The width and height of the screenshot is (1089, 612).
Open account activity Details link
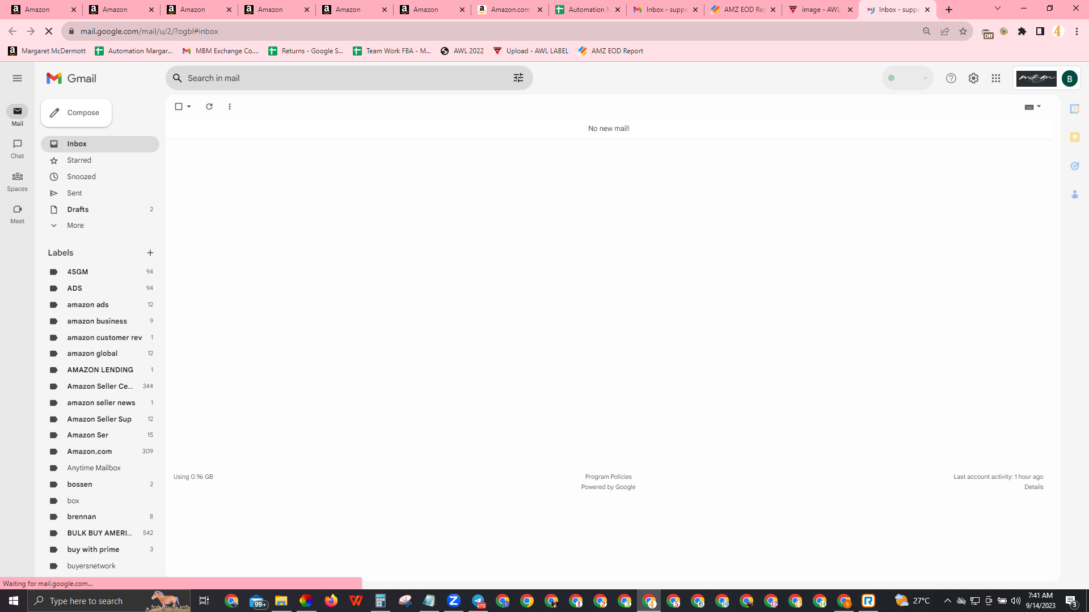[x=1033, y=487]
